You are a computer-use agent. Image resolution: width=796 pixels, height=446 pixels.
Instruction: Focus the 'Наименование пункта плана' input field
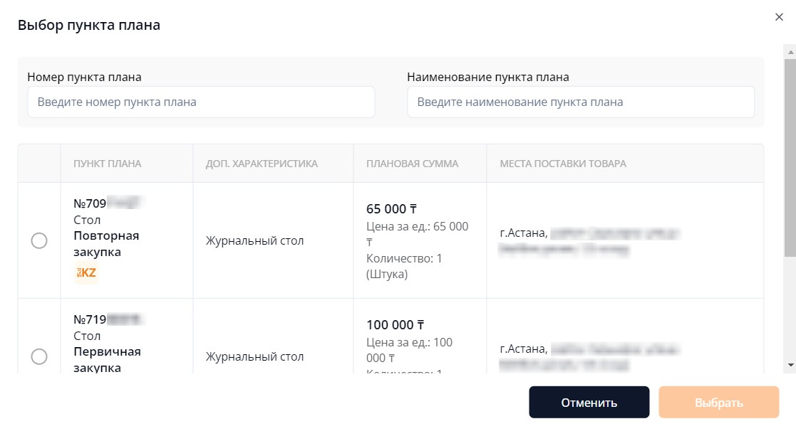point(580,102)
